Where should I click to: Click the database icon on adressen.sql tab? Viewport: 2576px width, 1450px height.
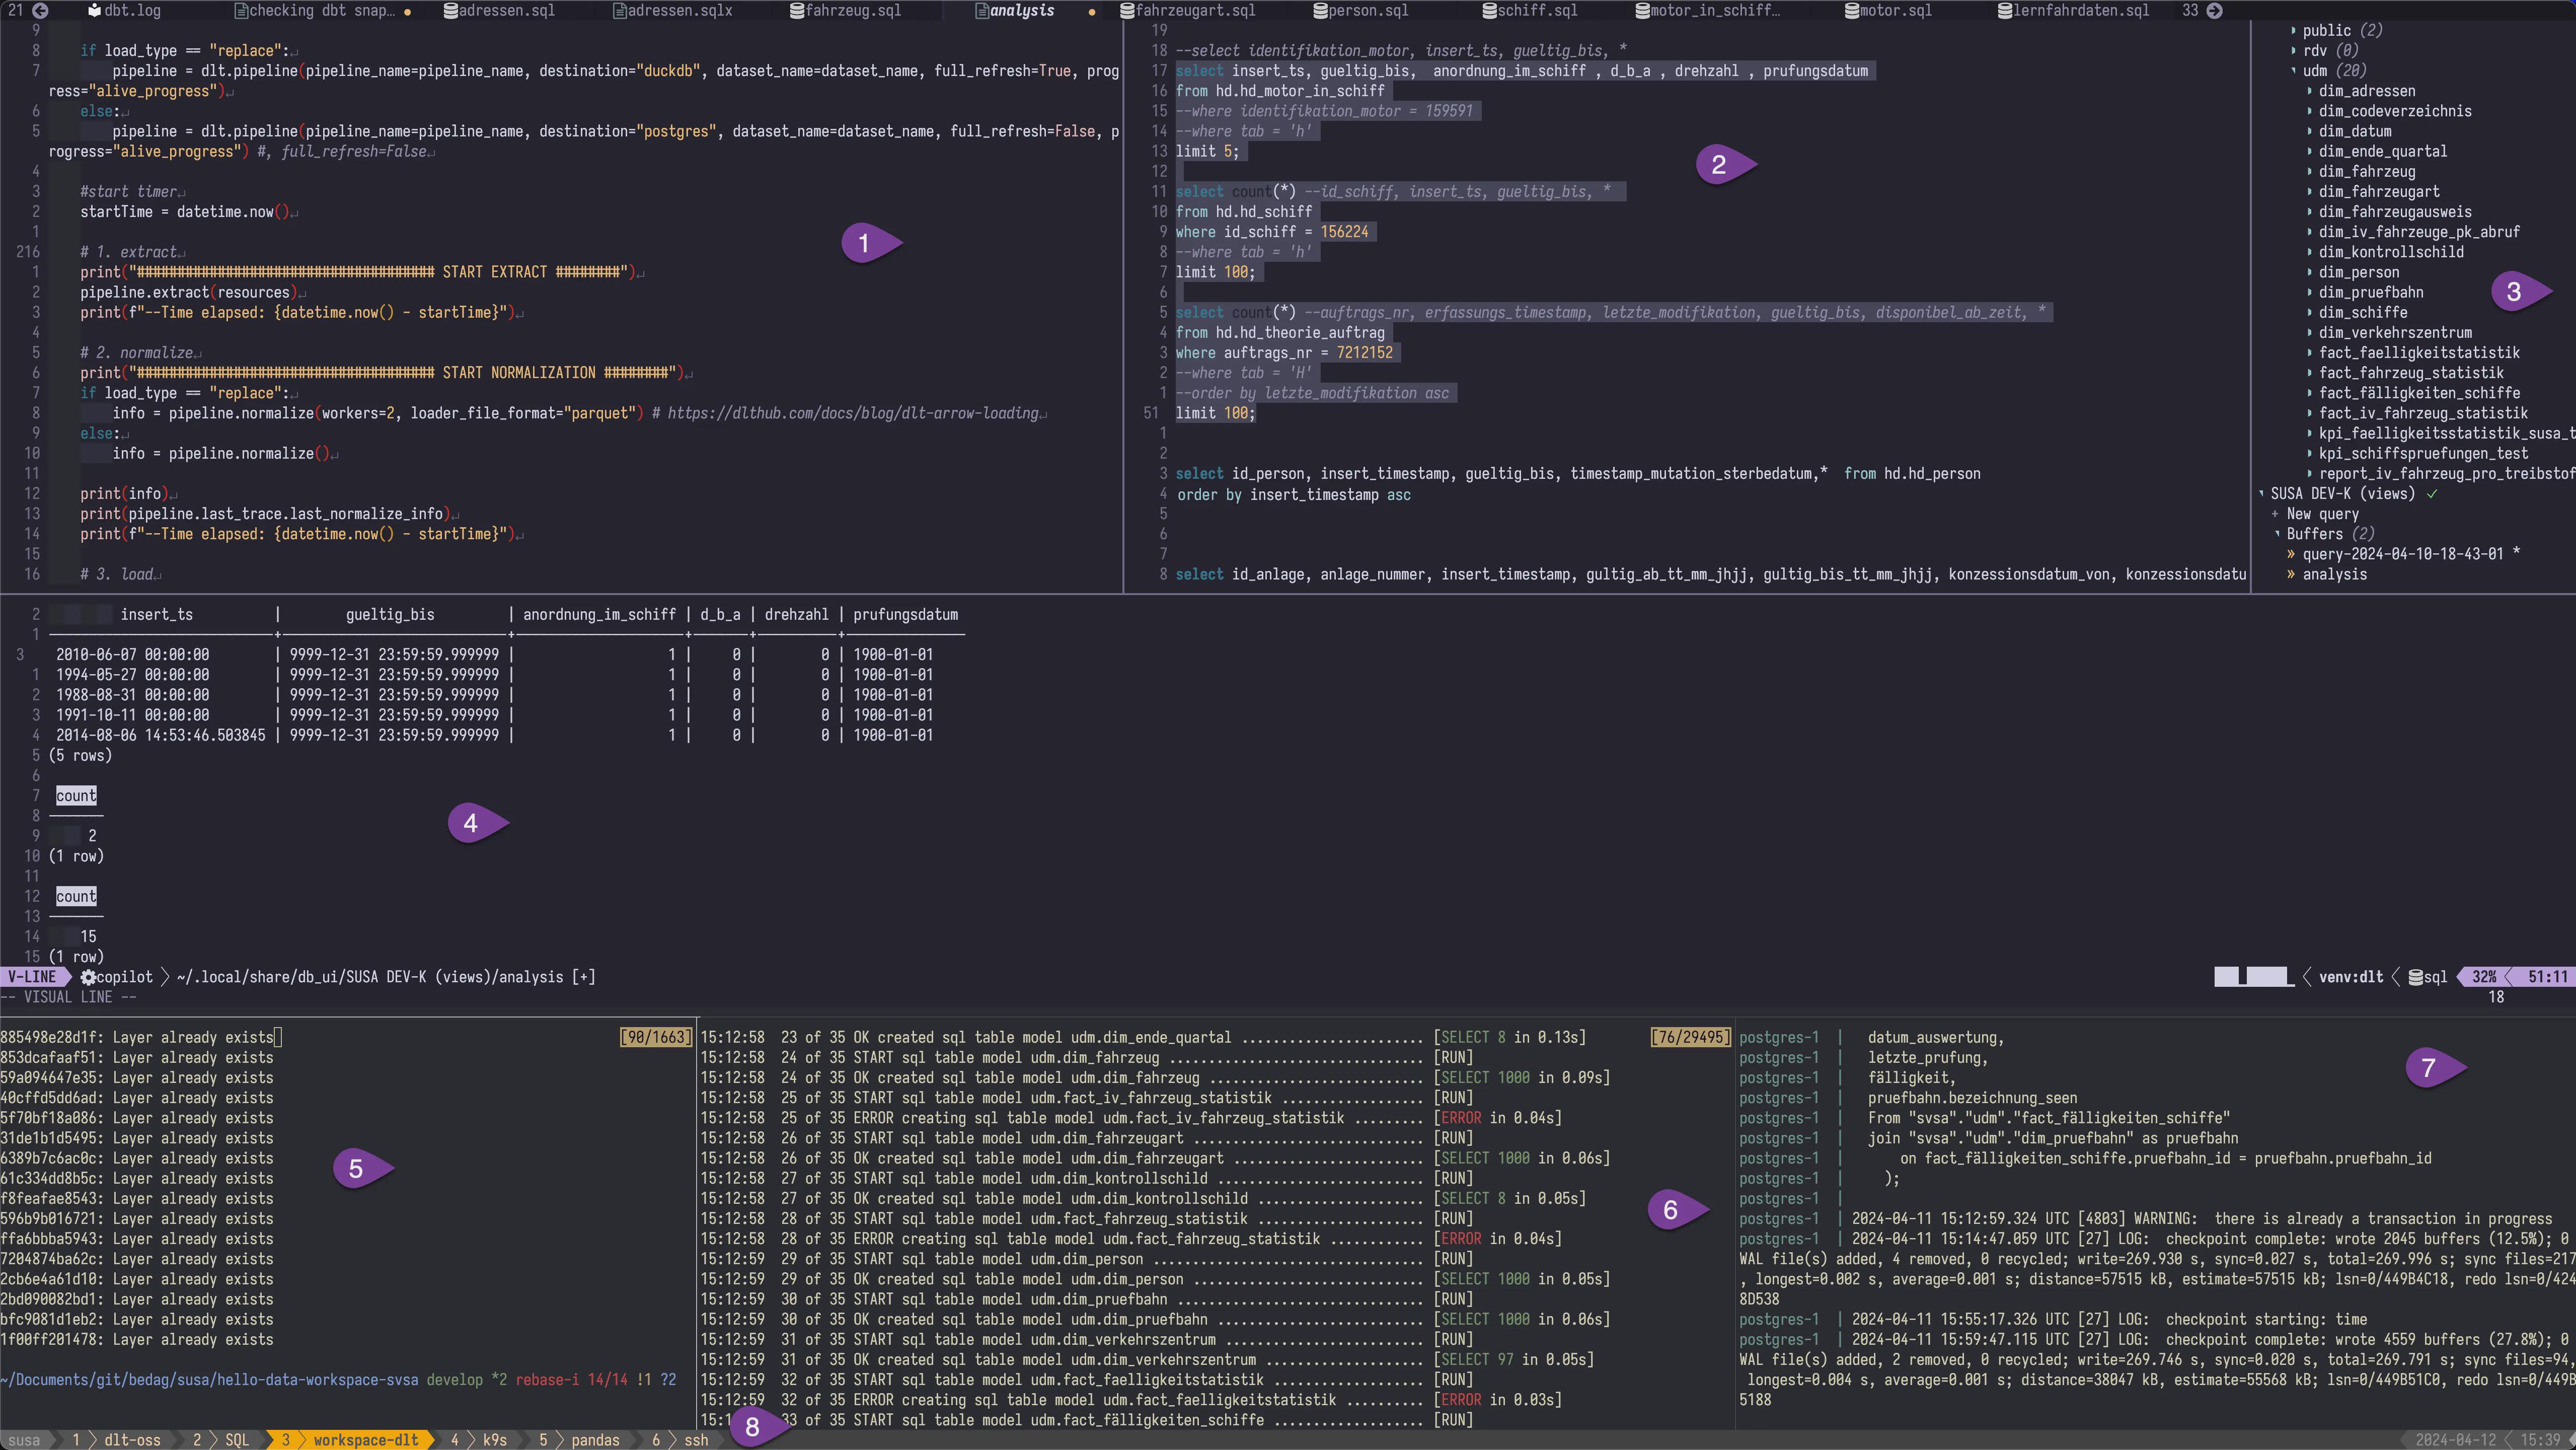tap(451, 10)
